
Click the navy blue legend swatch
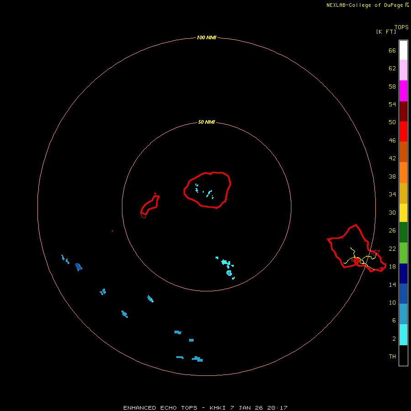pos(403,274)
